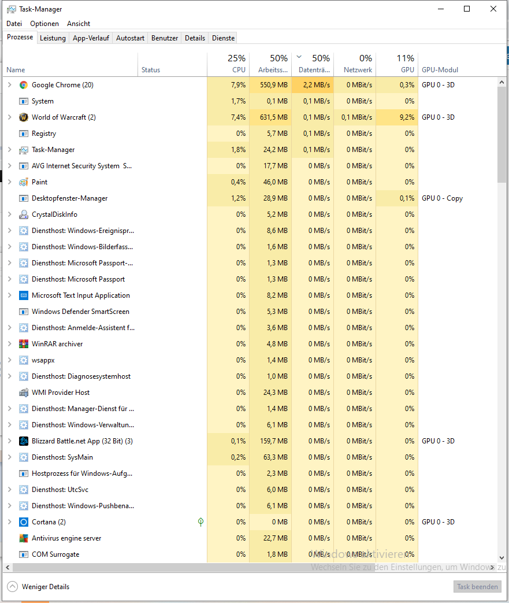Switch to the Details tab
This screenshot has height=603, width=509.
click(195, 38)
